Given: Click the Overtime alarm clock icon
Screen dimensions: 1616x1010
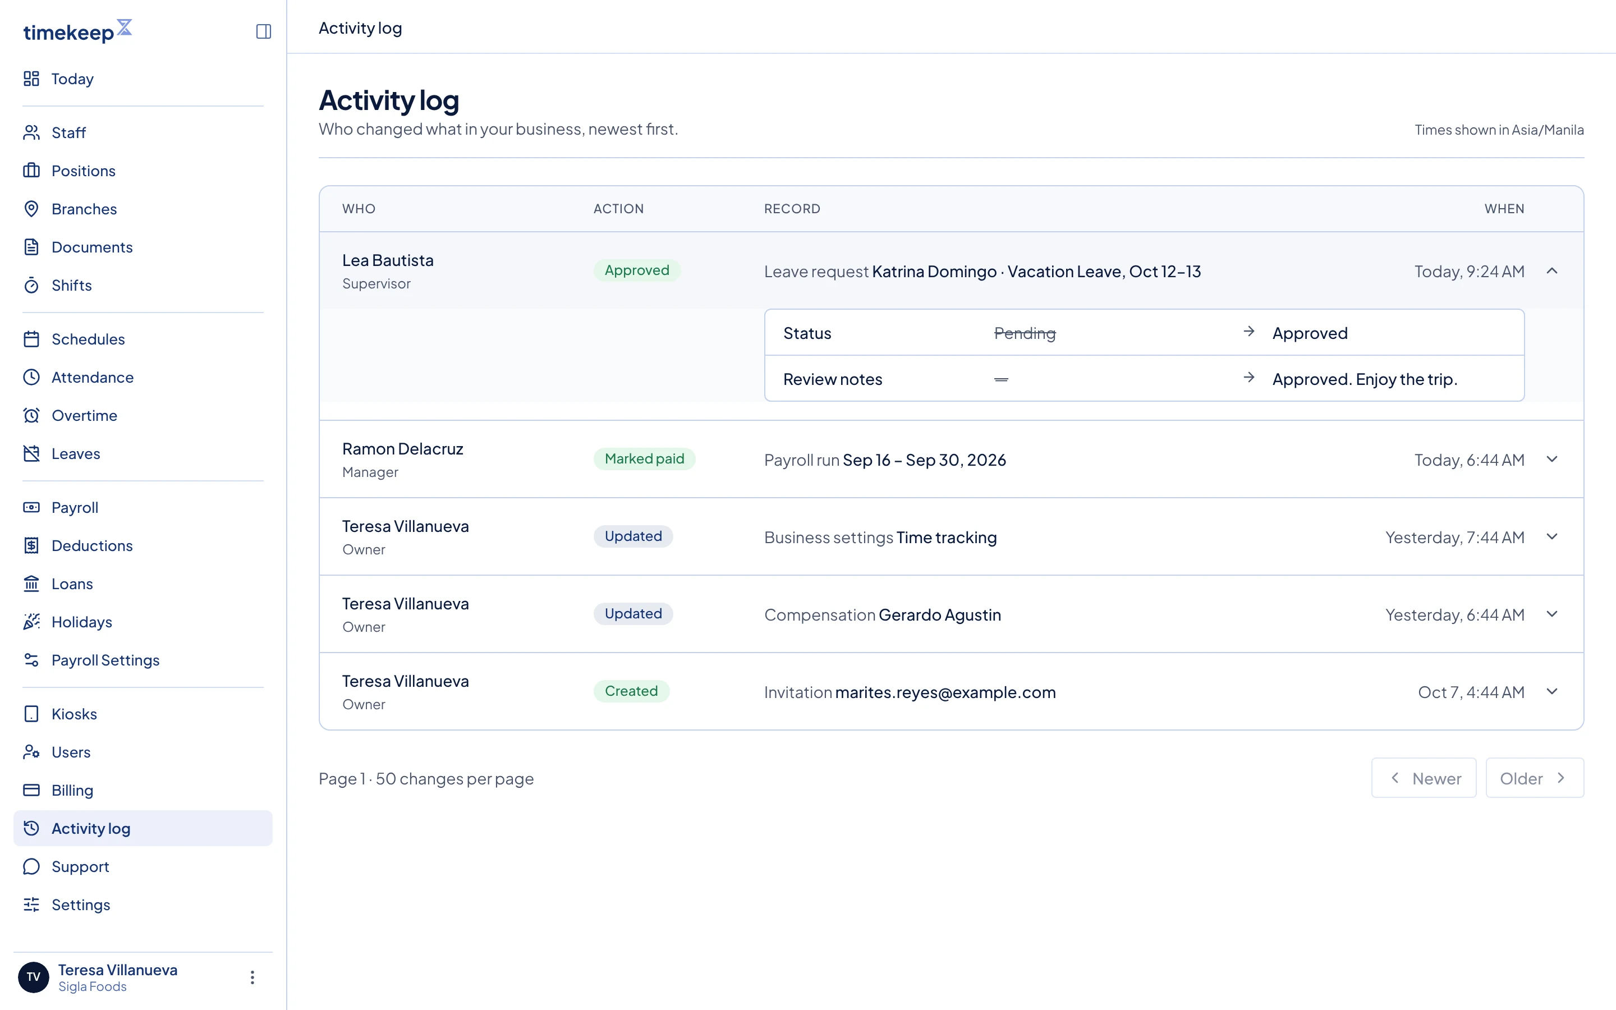Looking at the screenshot, I should pos(31,415).
